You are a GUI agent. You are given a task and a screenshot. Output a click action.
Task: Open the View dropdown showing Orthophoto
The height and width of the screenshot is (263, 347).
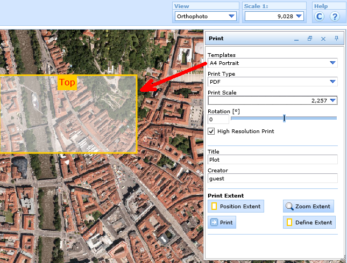(x=206, y=16)
